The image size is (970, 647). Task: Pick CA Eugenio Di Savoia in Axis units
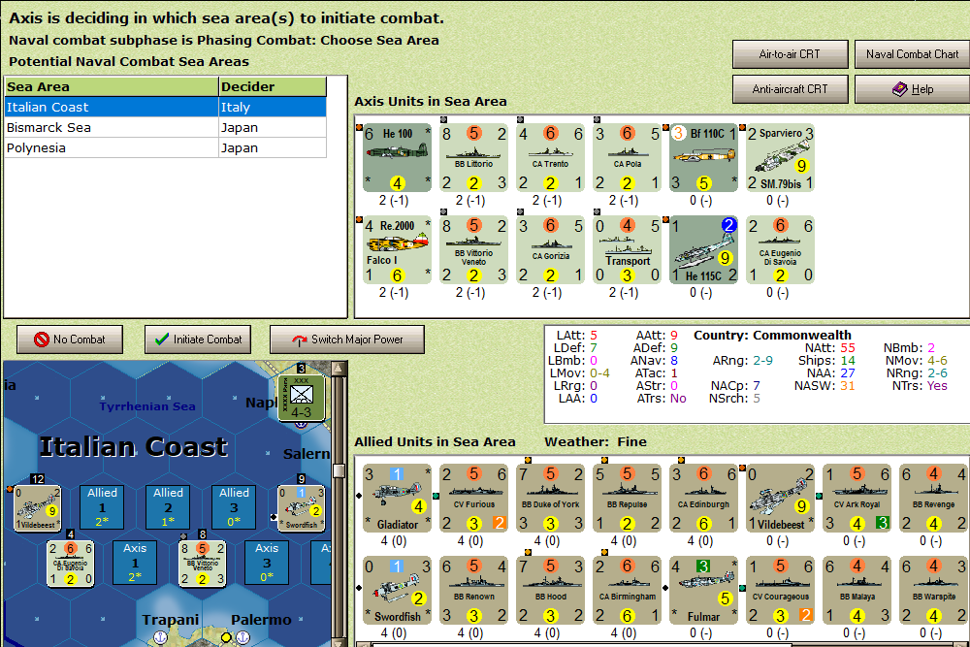point(781,250)
